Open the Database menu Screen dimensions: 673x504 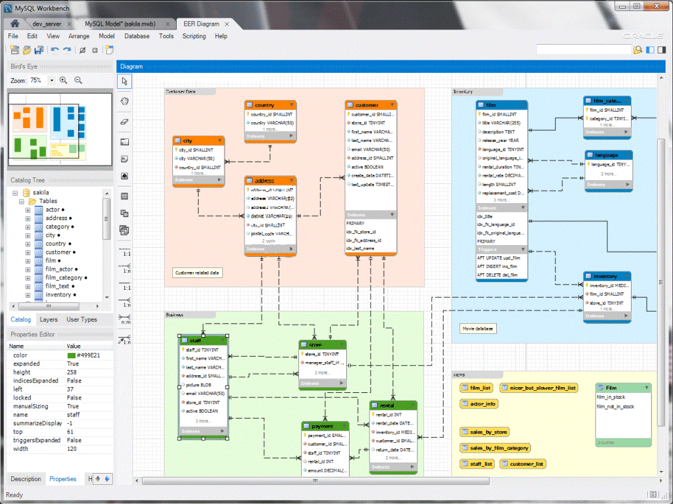(137, 36)
